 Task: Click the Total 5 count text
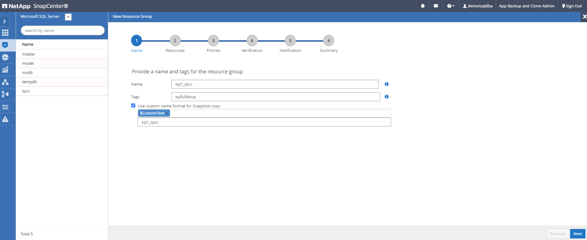[x=27, y=234]
